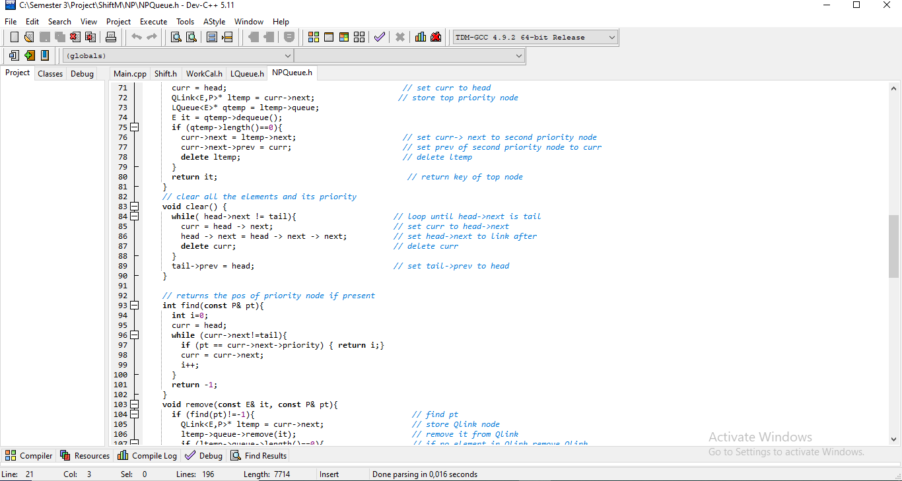
Task: Open the Find Results bottom tab
Action: 259,455
